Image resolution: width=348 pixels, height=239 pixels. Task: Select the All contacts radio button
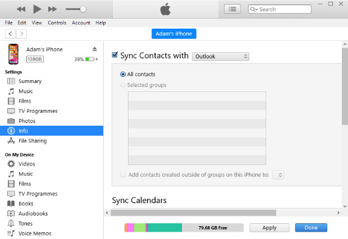point(123,74)
